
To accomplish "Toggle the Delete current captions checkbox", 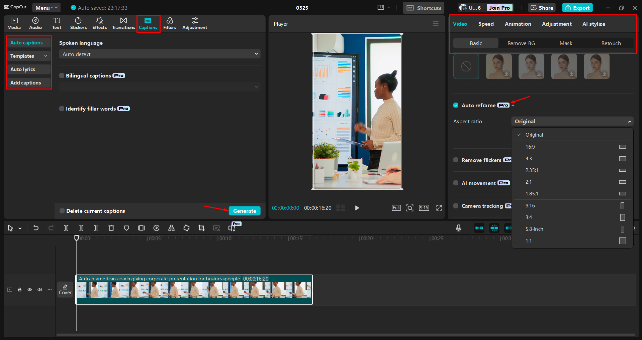I will 62,211.
